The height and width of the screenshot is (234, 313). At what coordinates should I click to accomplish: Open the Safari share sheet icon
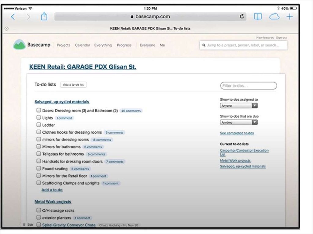[44, 16]
